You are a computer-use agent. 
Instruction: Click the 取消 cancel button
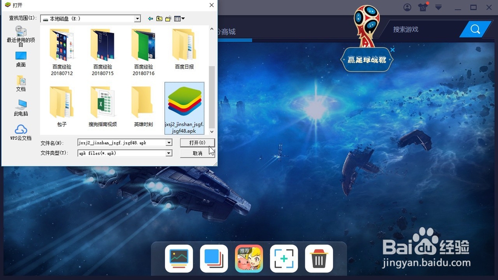point(197,153)
